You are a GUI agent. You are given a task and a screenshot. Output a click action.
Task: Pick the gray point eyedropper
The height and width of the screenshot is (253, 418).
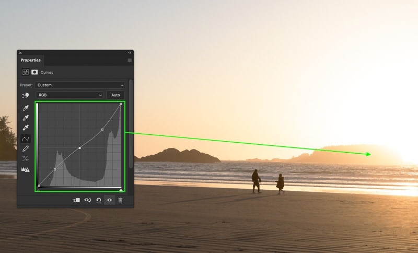(x=25, y=118)
